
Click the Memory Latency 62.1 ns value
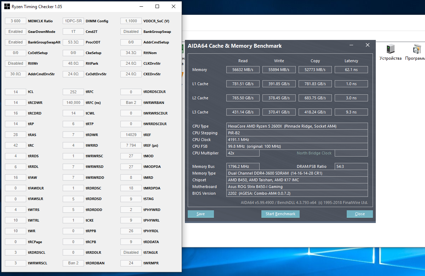(x=351, y=70)
